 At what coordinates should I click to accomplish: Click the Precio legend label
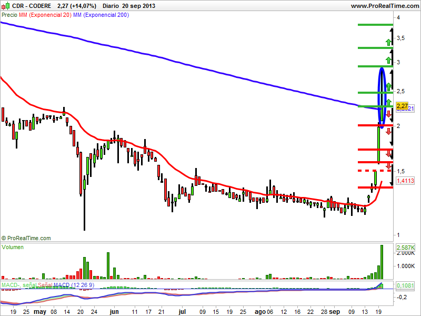(x=9, y=15)
